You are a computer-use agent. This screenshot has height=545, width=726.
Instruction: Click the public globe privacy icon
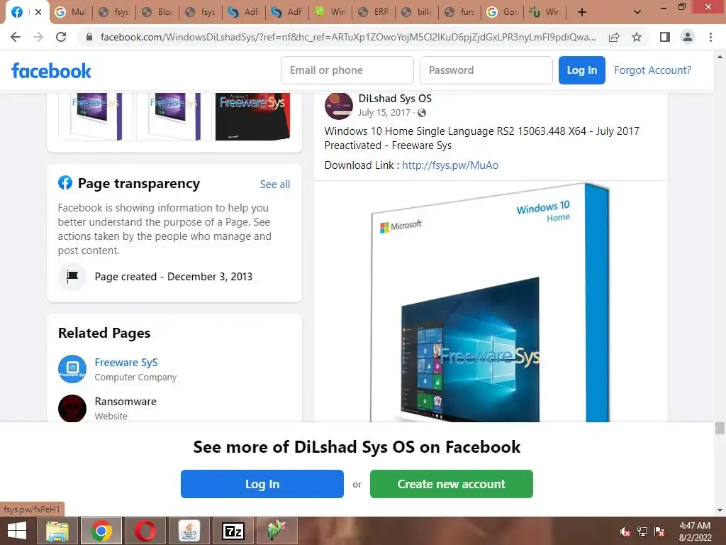422,113
